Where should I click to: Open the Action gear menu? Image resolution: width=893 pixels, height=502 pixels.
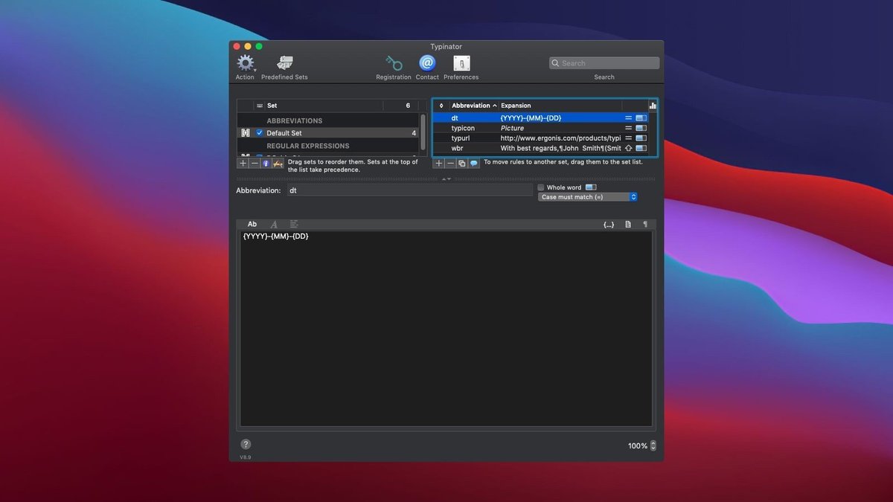tap(245, 63)
